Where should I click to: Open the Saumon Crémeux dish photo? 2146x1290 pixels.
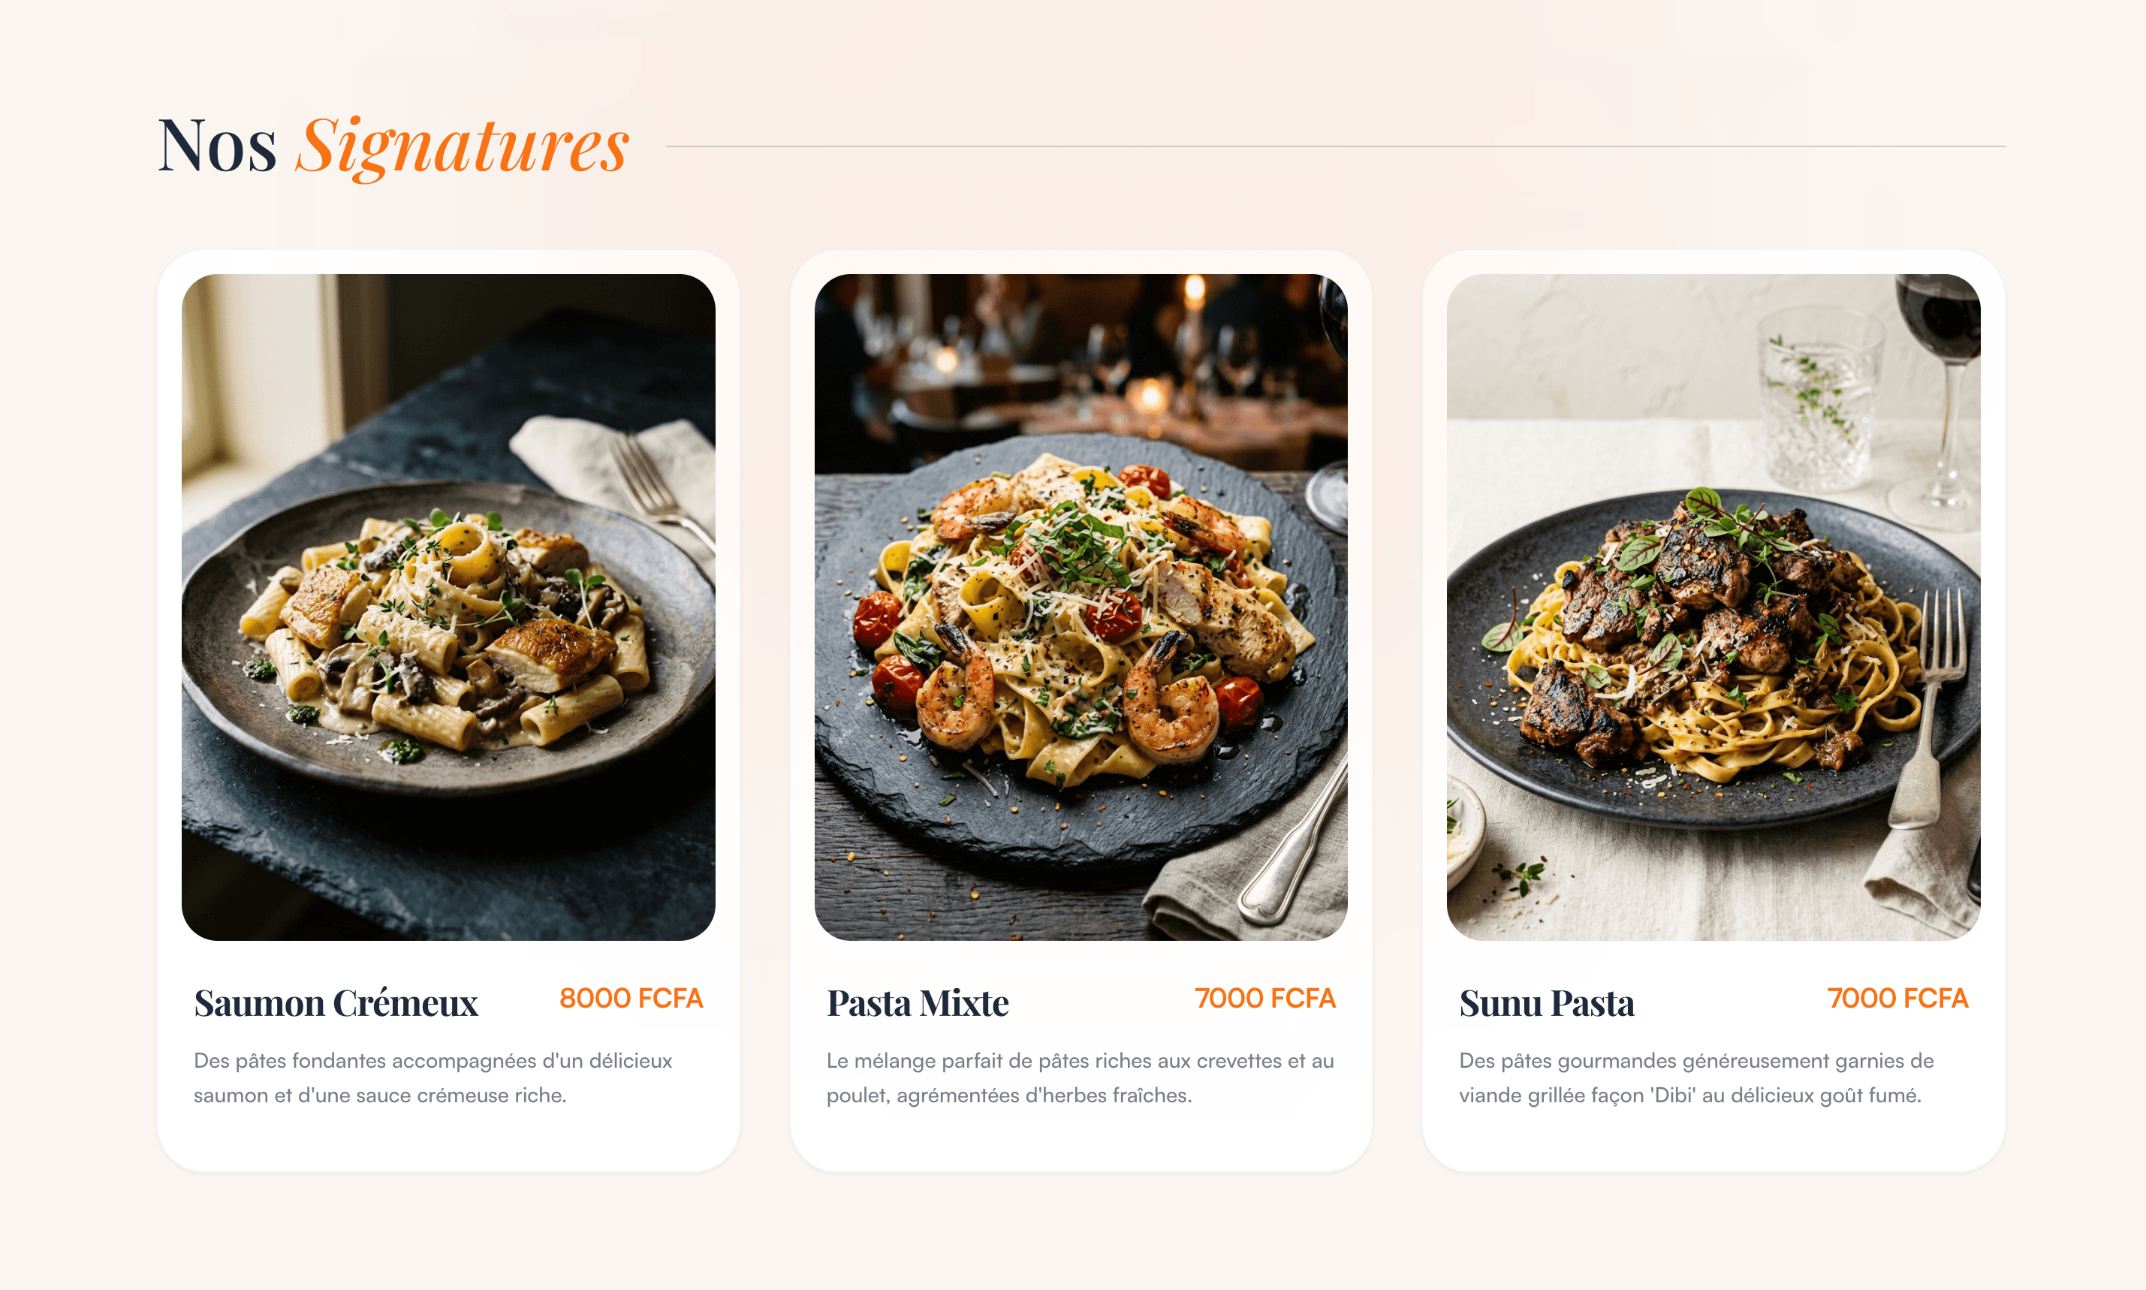pyautogui.click(x=448, y=607)
